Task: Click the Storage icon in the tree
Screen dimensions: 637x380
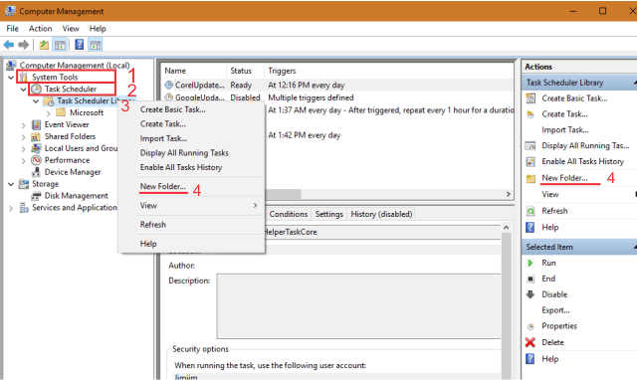Action: (24, 184)
